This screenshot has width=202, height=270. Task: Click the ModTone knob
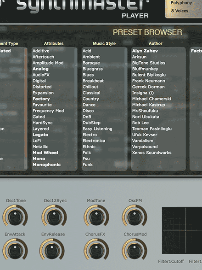pyautogui.click(x=96, y=216)
